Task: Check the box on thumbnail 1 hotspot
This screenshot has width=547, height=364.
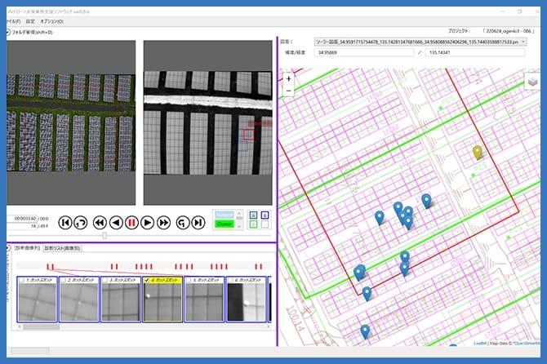Action: click(20, 280)
